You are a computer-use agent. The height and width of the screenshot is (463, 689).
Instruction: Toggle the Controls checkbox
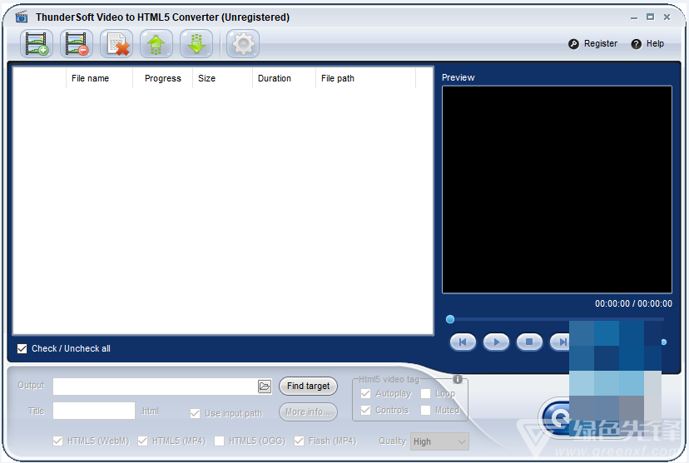pyautogui.click(x=365, y=410)
